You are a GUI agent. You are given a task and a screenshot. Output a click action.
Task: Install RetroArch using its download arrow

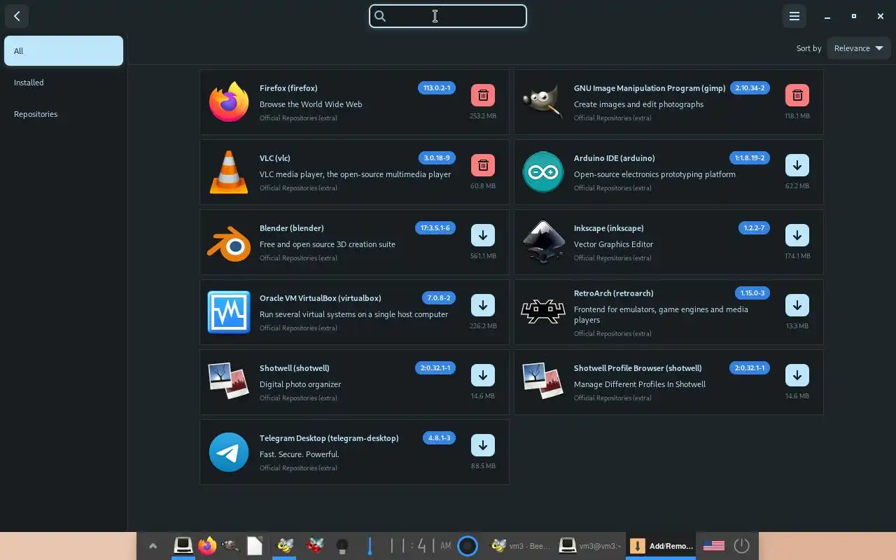coord(797,305)
